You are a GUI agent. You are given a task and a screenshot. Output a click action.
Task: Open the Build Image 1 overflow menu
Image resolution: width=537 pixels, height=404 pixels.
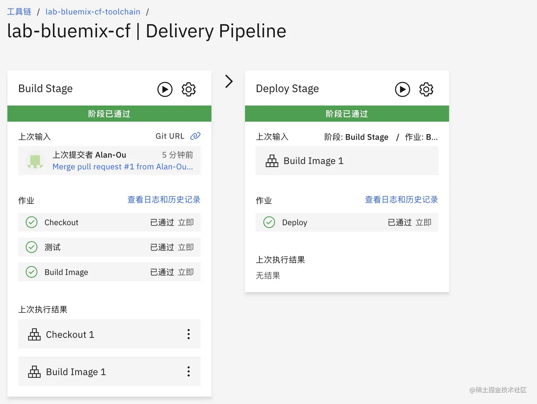point(189,371)
